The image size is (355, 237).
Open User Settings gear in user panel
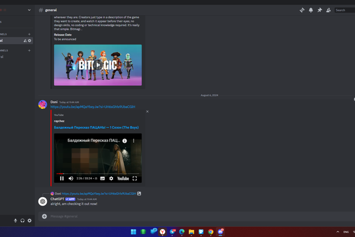[30, 220]
